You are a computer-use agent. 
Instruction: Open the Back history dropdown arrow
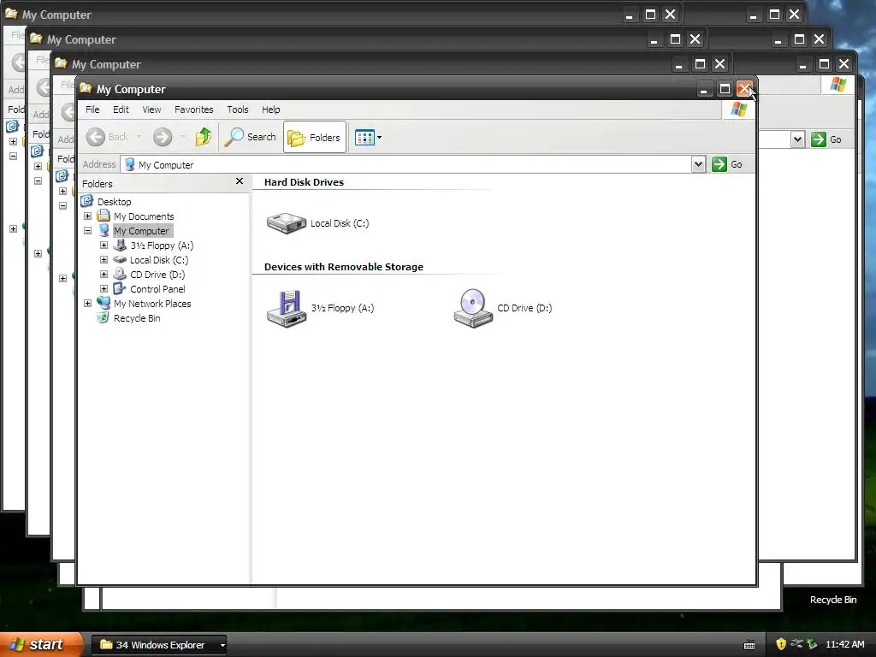click(x=139, y=137)
